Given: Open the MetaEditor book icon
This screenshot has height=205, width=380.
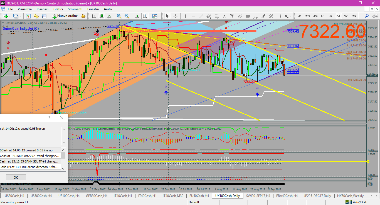Looking at the screenshot, I should (x=83, y=16).
